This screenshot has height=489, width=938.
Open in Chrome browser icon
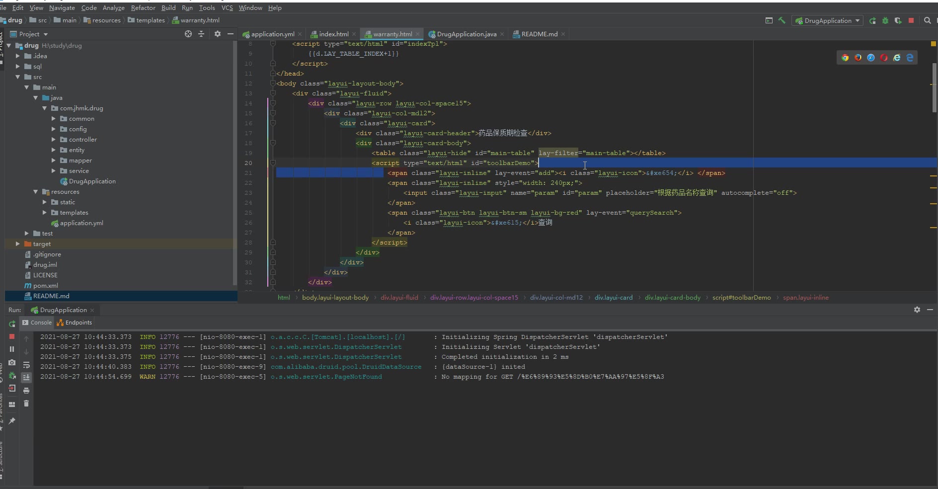pyautogui.click(x=845, y=58)
